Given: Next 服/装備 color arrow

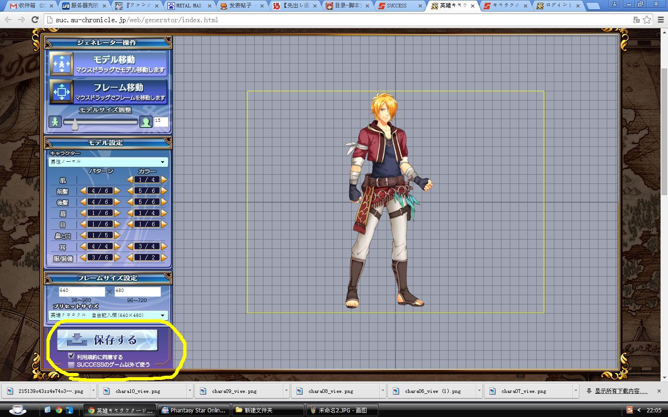Looking at the screenshot, I should [x=164, y=258].
